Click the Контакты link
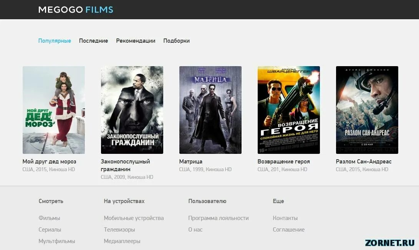The width and height of the screenshot is (419, 250). [285, 218]
